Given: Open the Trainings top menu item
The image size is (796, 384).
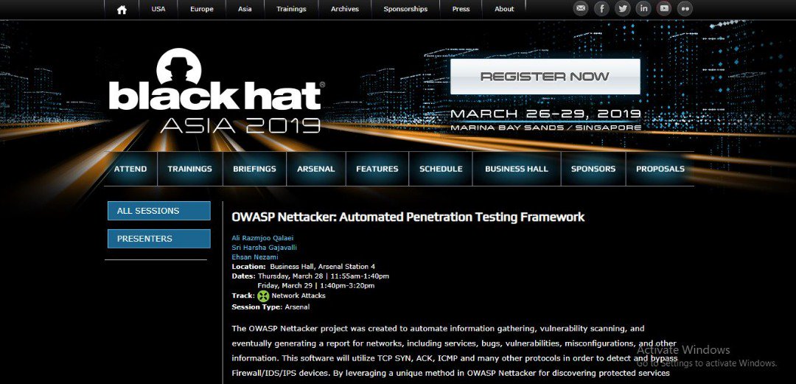Looking at the screenshot, I should (291, 9).
